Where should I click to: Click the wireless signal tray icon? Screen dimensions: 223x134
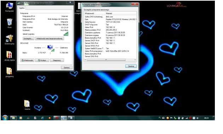(187, 118)
